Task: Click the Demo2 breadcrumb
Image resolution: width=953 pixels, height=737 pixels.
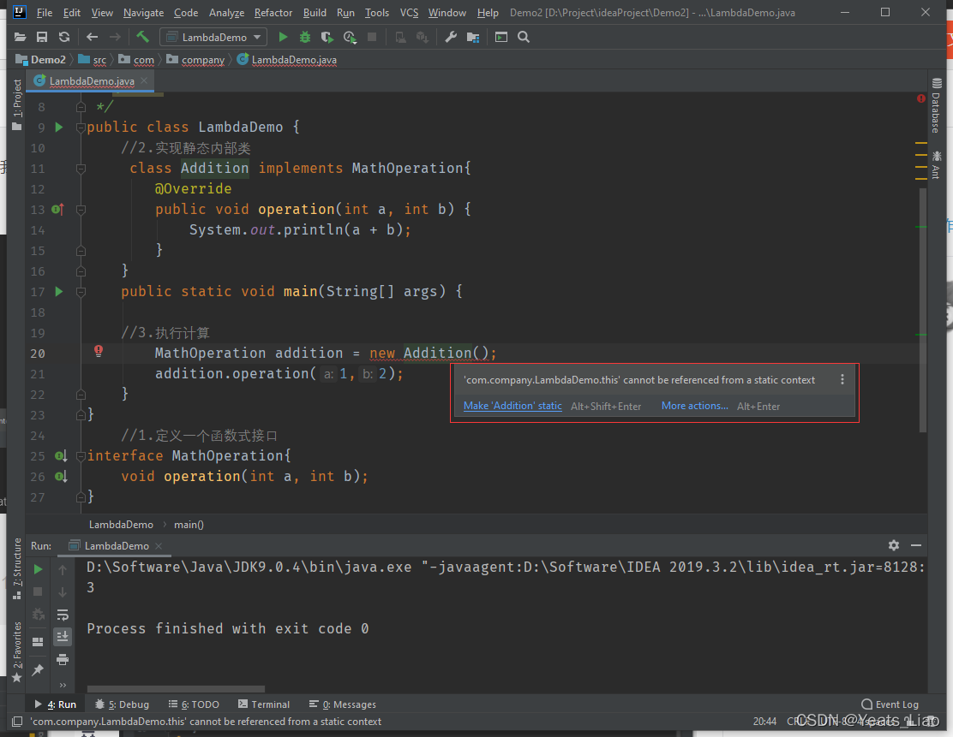Action: [41, 60]
